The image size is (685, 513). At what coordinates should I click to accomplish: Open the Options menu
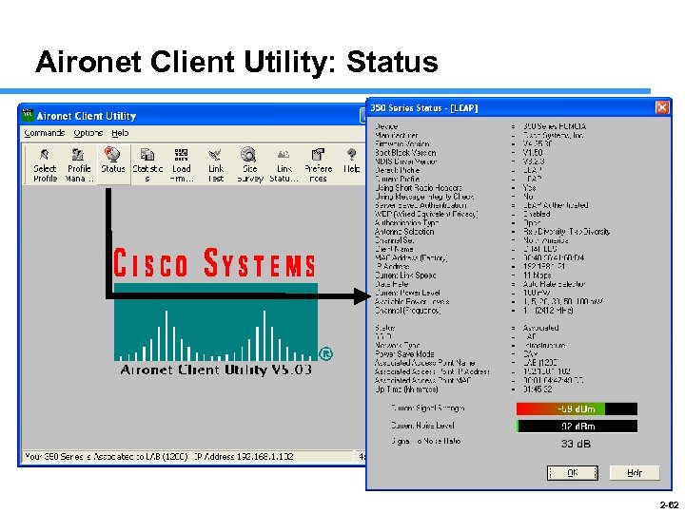[x=88, y=133]
